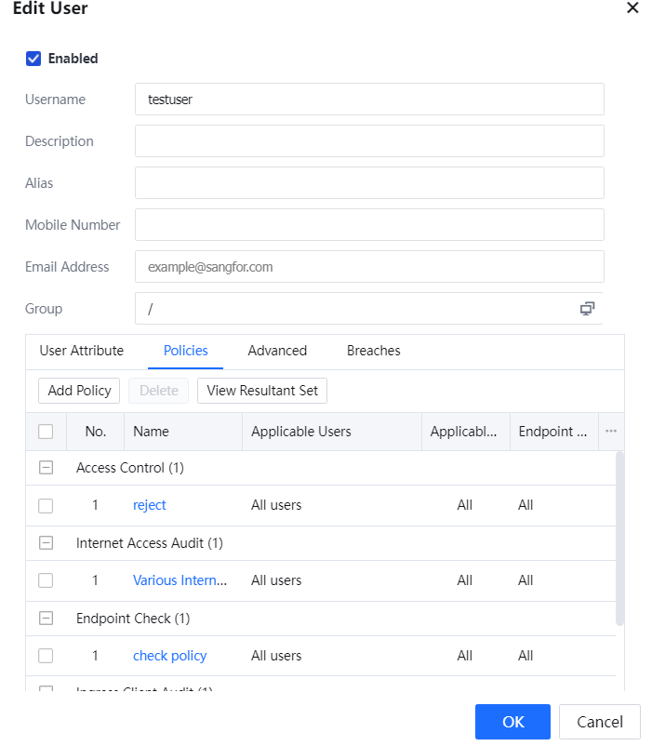Tick the select-all checkbox in table header

[46, 432]
